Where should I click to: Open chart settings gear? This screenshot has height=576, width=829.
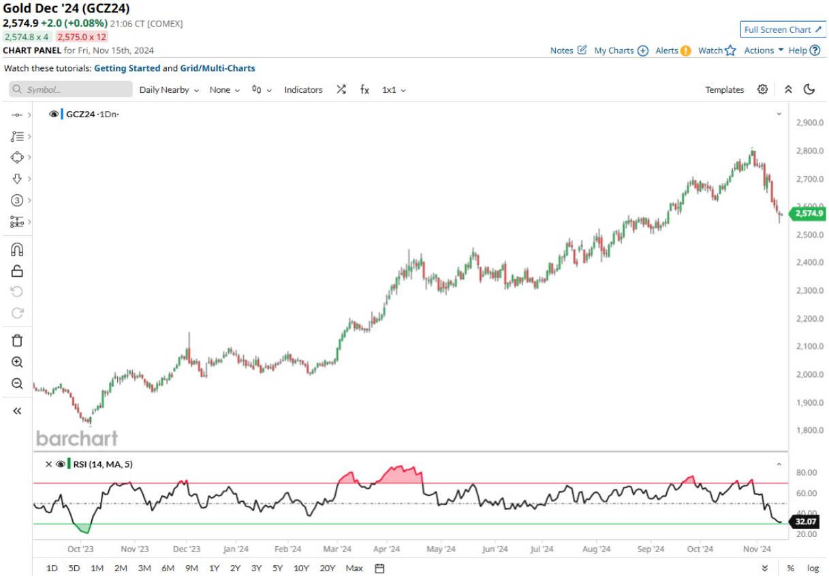click(762, 89)
